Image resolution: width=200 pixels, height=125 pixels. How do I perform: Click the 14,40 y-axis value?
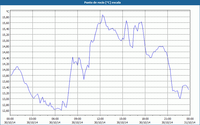coord(6,58)
